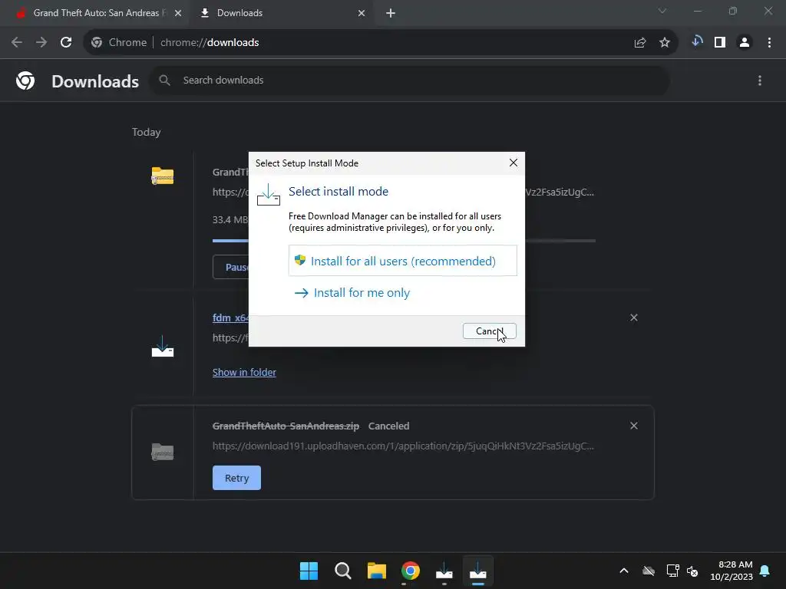Toggle Chrome side panel icon

coord(720,43)
